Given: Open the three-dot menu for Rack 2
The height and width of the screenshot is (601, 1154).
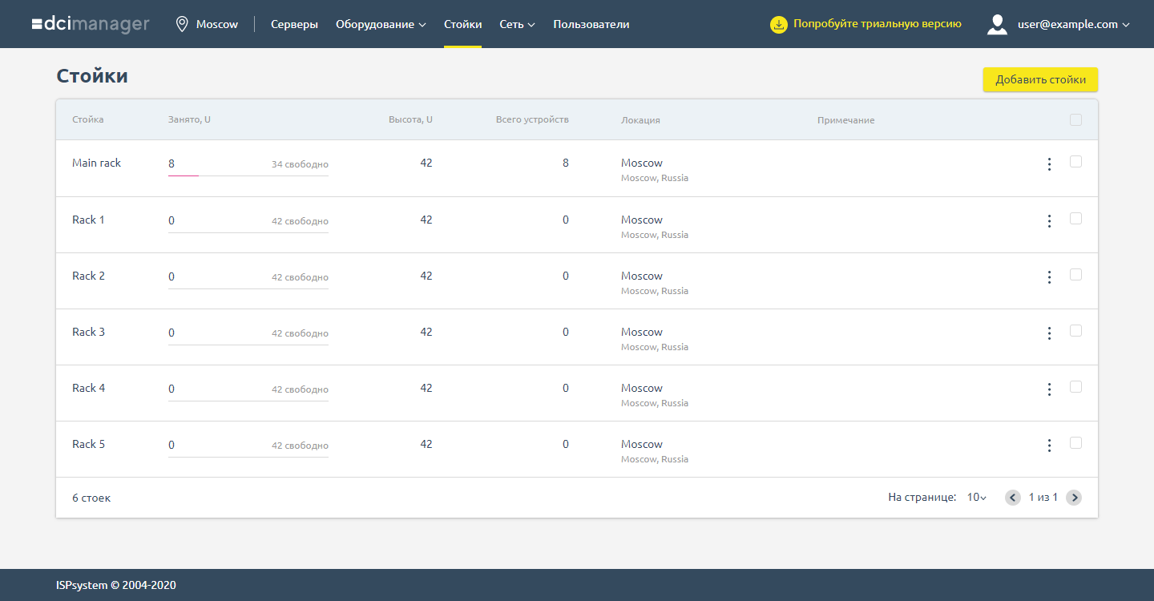Looking at the screenshot, I should click(x=1049, y=277).
